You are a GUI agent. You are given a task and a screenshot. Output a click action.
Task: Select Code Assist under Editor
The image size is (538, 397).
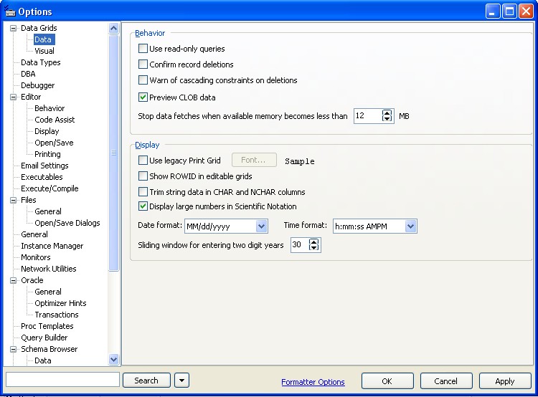point(55,120)
